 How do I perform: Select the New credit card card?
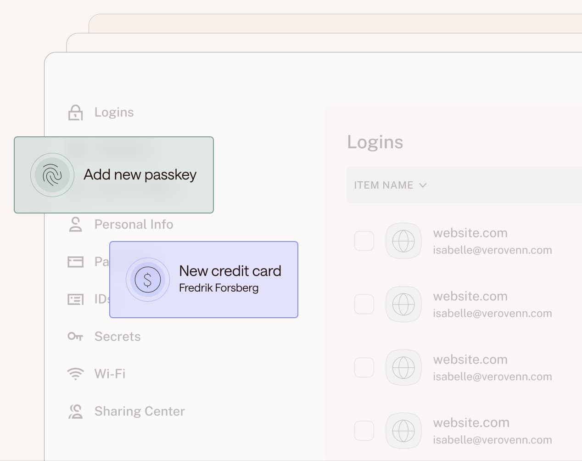tap(204, 279)
